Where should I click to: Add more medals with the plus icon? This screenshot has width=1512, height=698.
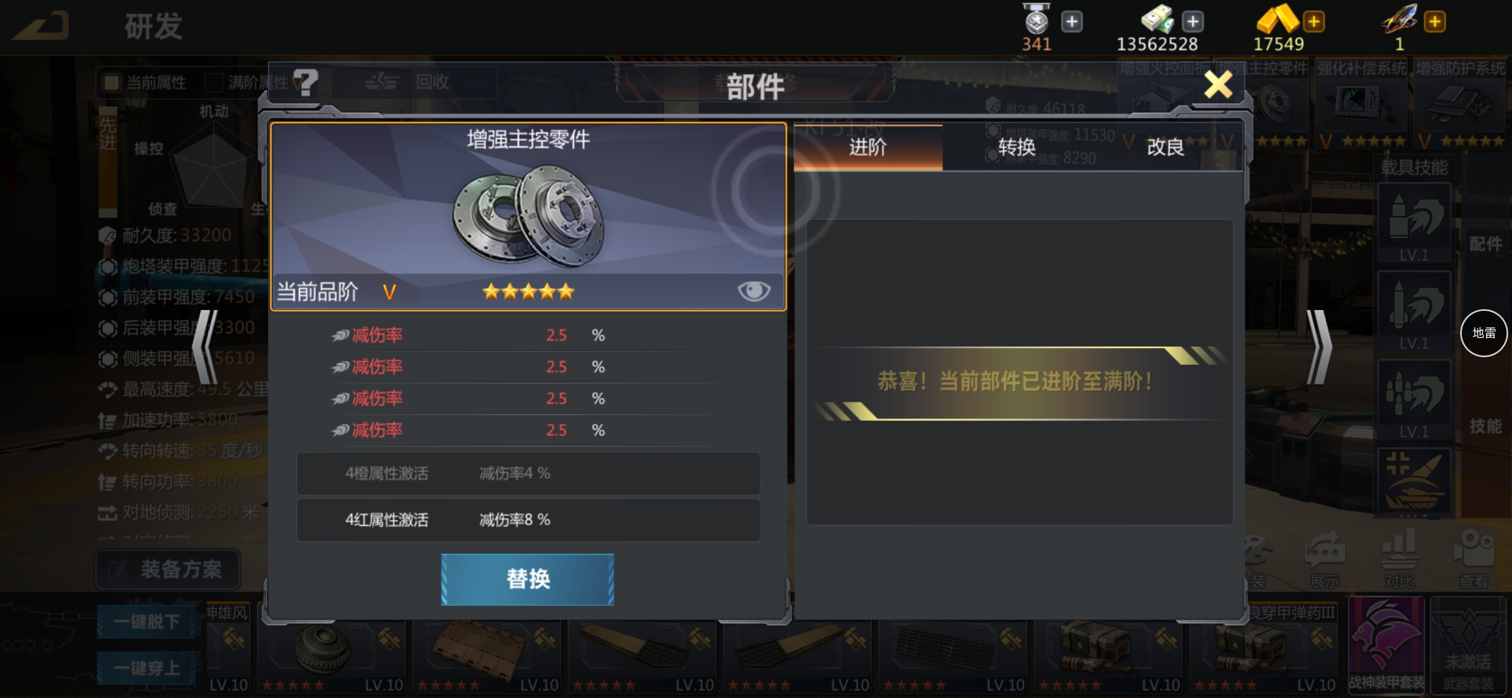click(x=1072, y=22)
